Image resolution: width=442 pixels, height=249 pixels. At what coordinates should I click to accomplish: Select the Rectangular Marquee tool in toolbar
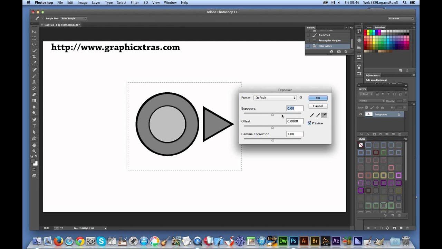34,38
